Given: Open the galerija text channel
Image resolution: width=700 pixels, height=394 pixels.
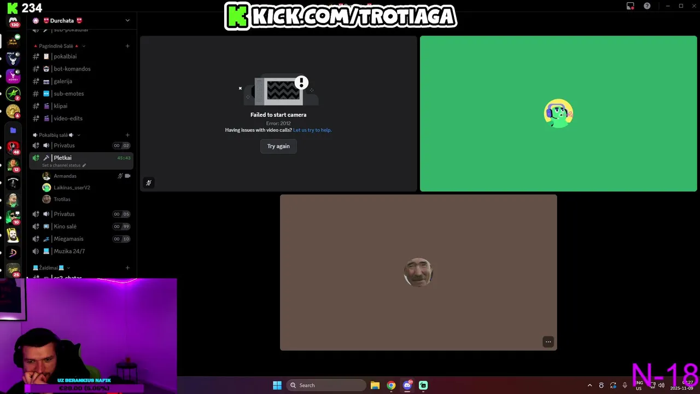Looking at the screenshot, I should point(82,81).
